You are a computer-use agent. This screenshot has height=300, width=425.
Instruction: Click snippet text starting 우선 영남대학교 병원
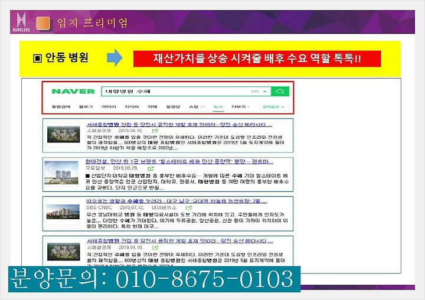187,220
